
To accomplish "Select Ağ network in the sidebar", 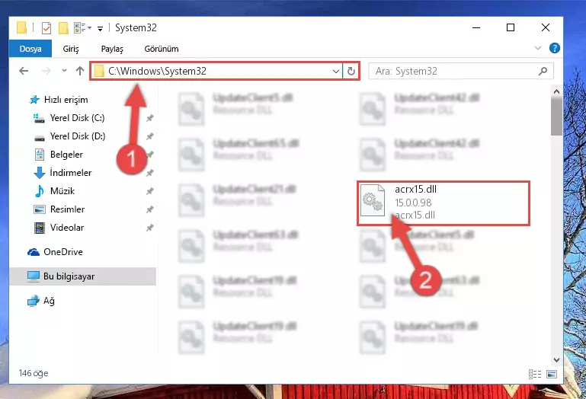I will 40,301.
